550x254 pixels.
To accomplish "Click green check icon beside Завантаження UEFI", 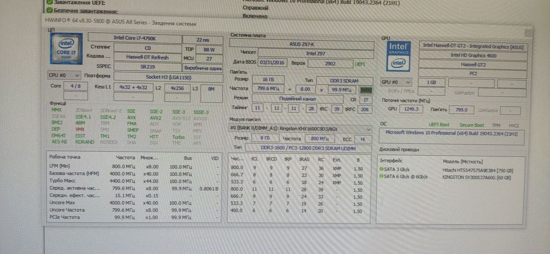I will click(x=50, y=2).
